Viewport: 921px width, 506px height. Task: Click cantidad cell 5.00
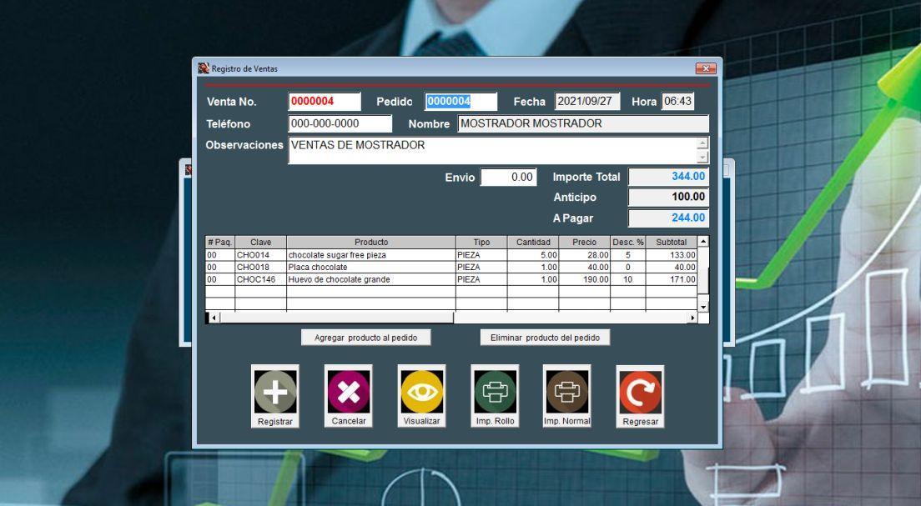[533, 255]
